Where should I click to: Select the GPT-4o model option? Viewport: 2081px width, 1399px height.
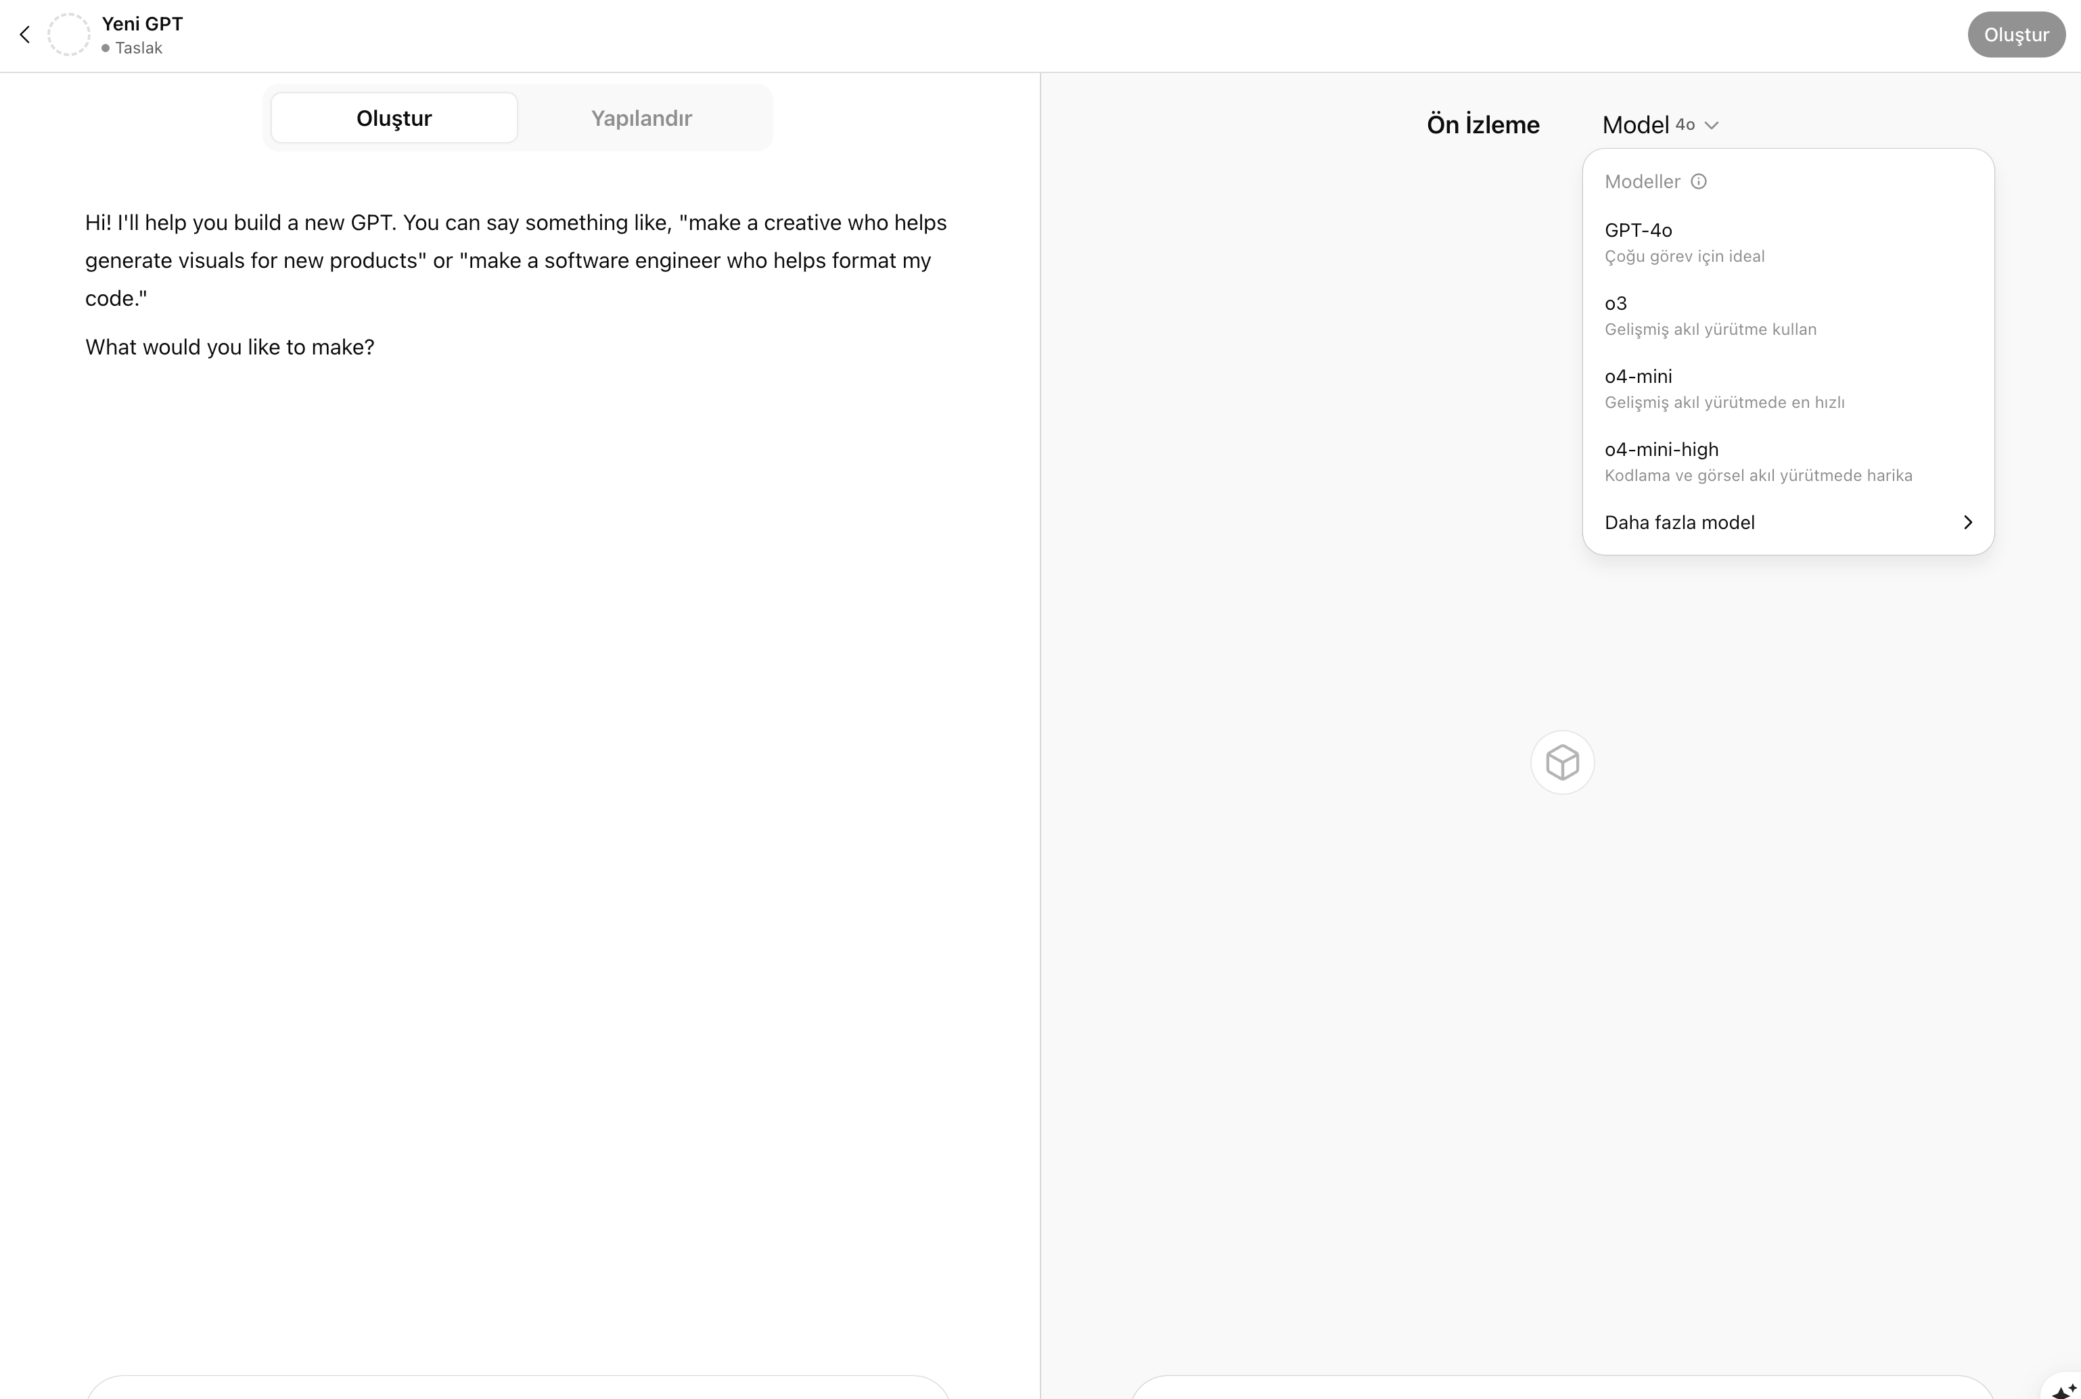1787,243
